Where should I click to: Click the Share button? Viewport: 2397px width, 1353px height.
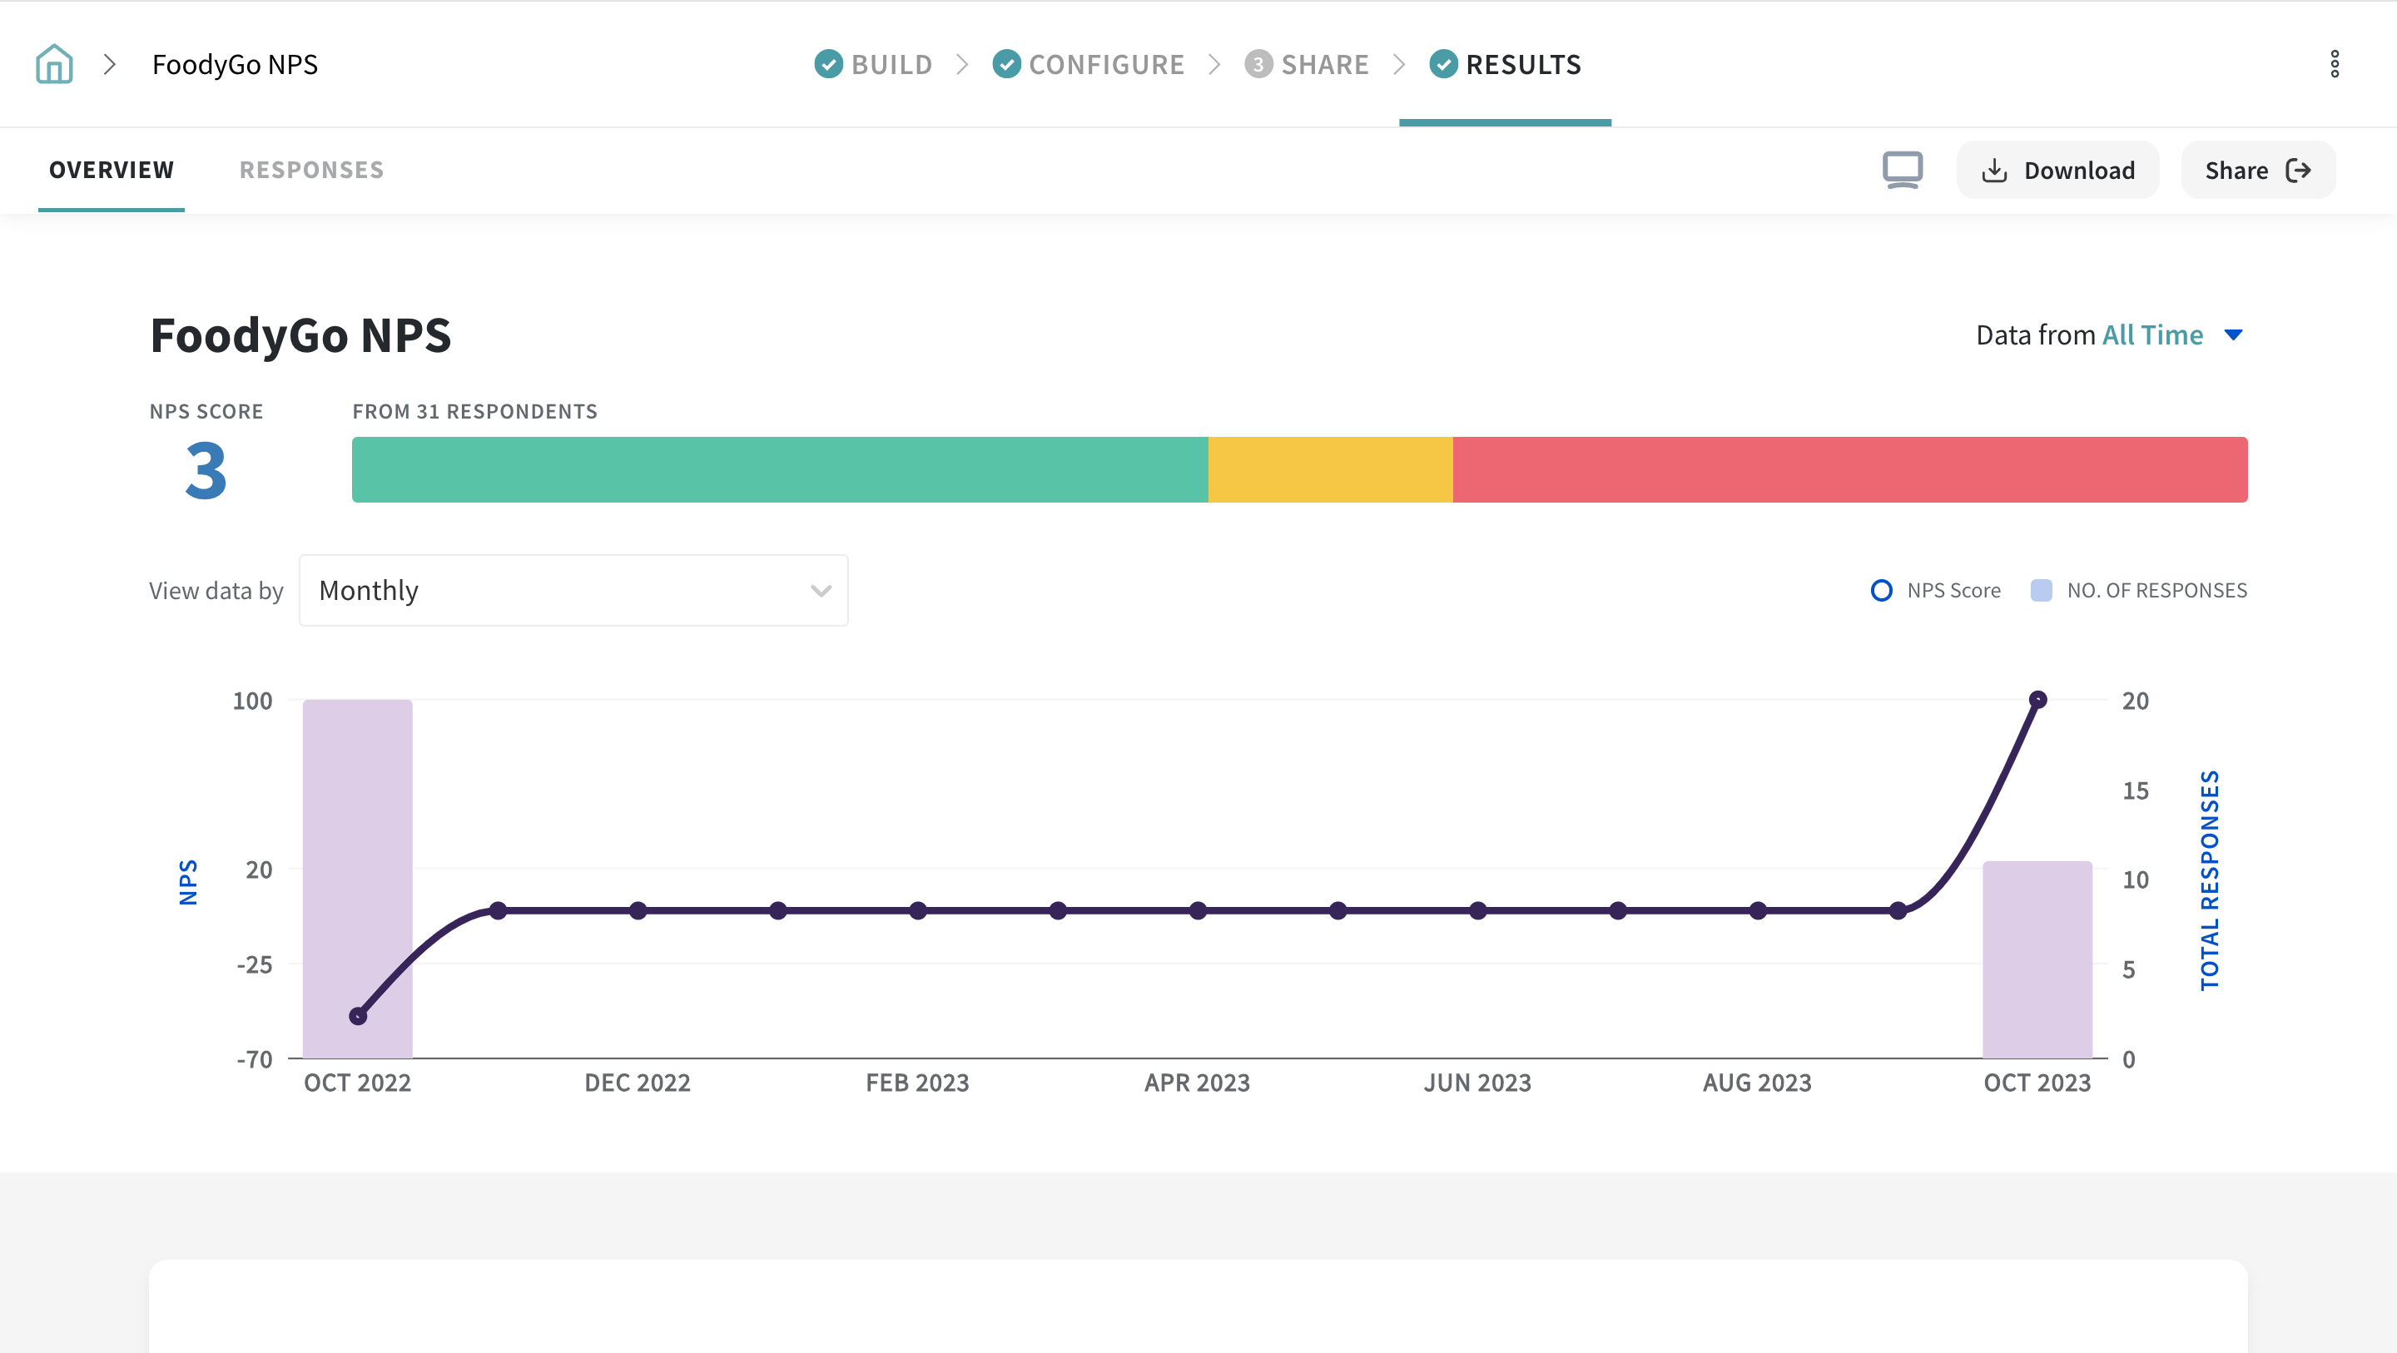tap(2258, 171)
